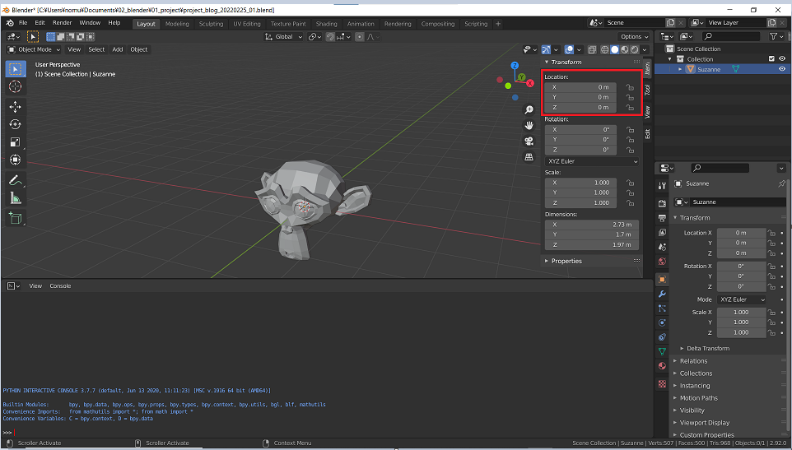Open the Console menu in Python console
The image size is (792, 450).
(x=60, y=286)
